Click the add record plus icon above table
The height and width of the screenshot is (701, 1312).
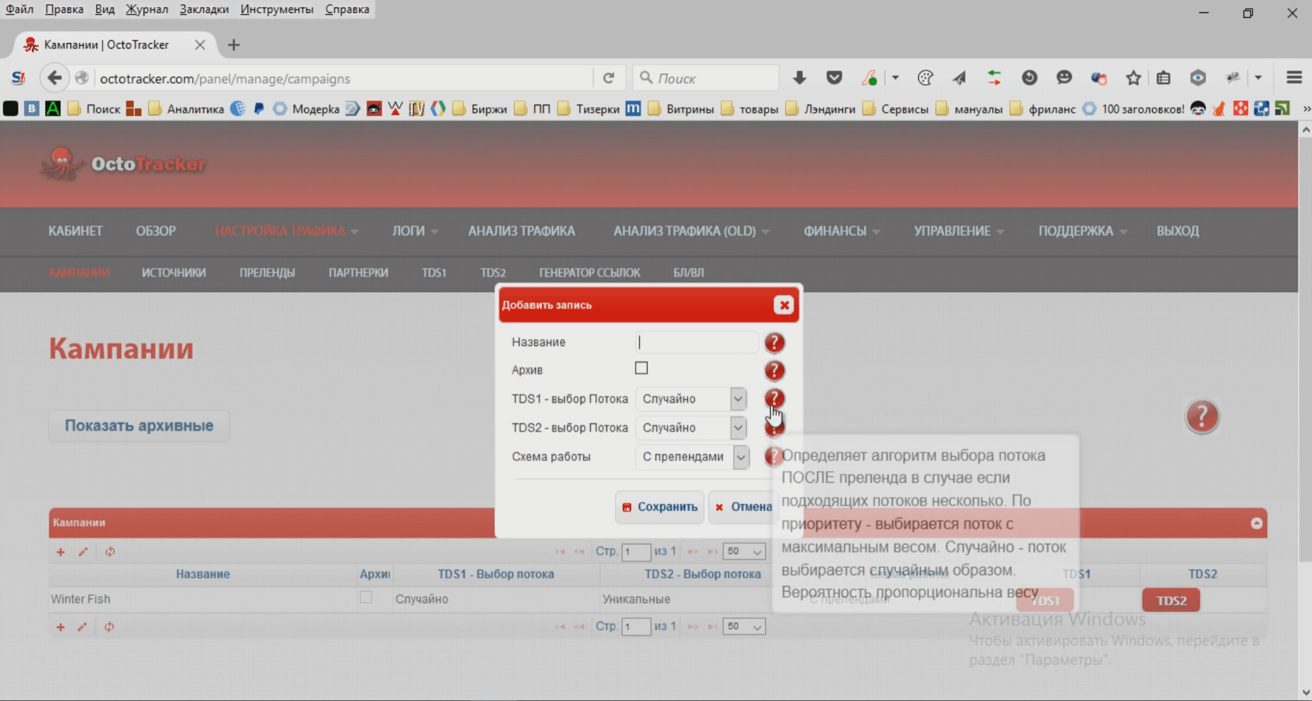[x=60, y=552]
